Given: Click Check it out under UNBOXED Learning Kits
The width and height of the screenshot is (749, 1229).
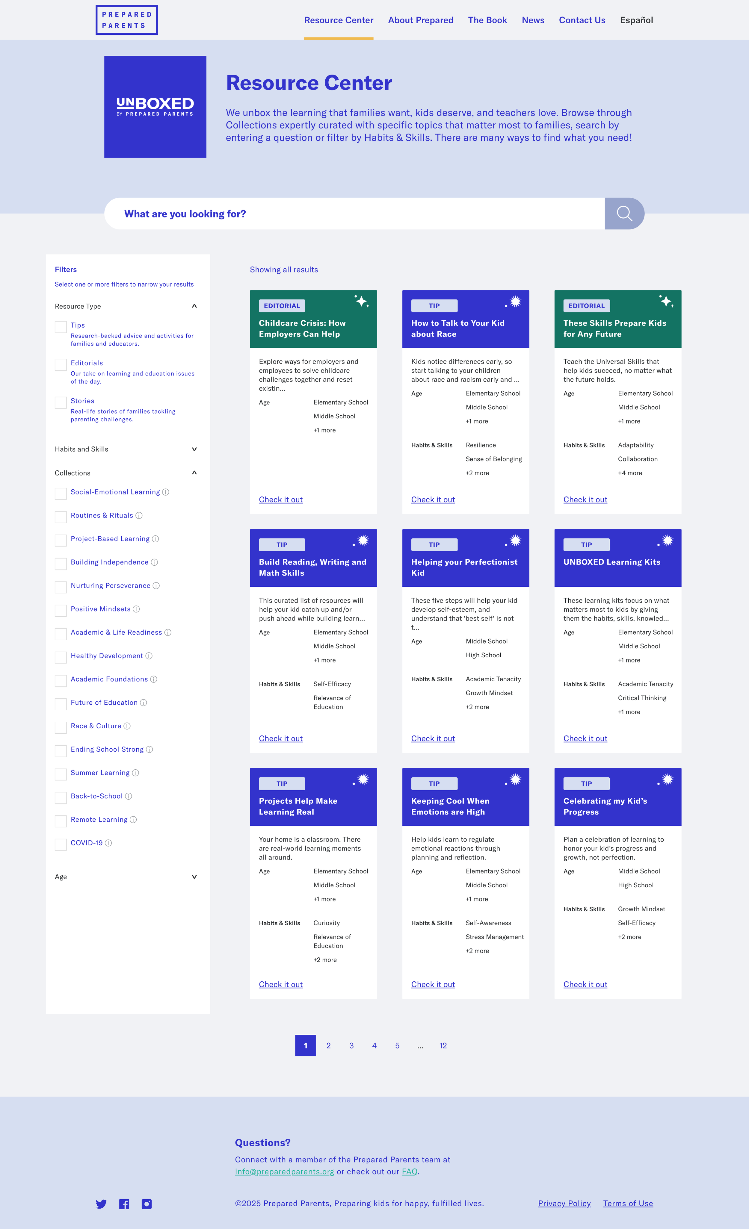Looking at the screenshot, I should pyautogui.click(x=585, y=739).
